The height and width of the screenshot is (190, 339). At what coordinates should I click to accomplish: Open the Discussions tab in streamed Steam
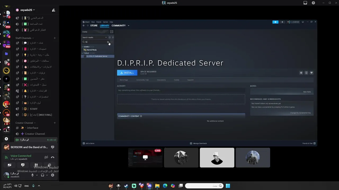point(161,80)
